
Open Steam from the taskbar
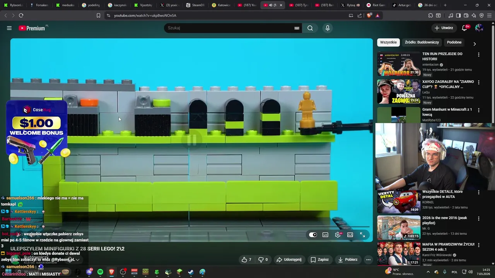pyautogui.click(x=191, y=272)
